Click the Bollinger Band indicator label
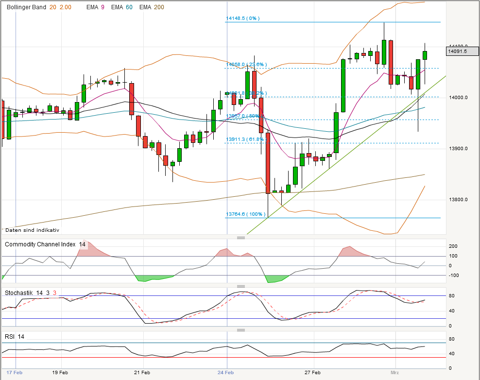 [x=39, y=7]
